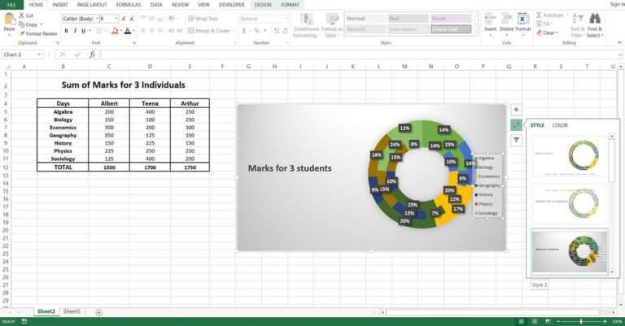The width and height of the screenshot is (625, 326).
Task: Click the Chart Elements plus button
Action: 516,110
